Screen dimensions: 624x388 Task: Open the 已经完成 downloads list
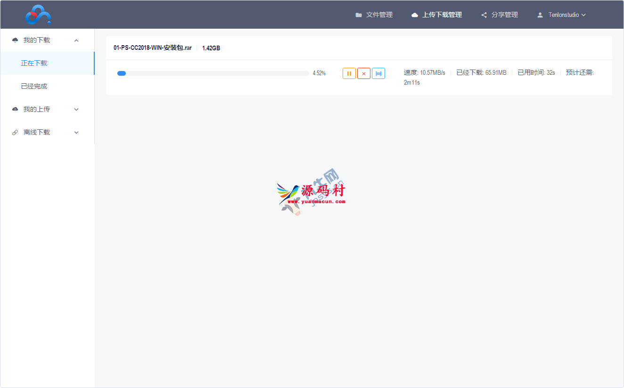click(34, 87)
